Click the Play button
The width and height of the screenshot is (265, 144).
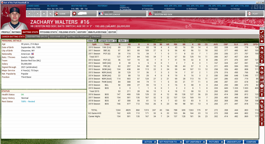click(x=253, y=14)
